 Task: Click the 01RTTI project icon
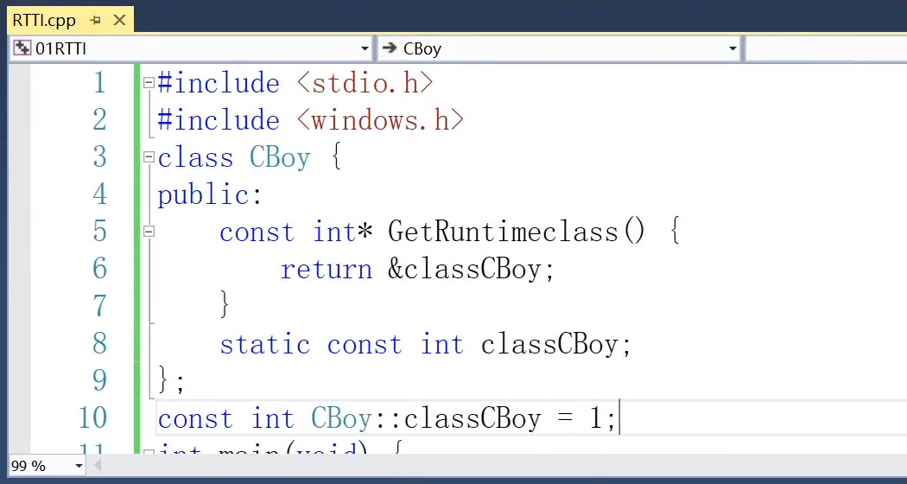(22, 48)
